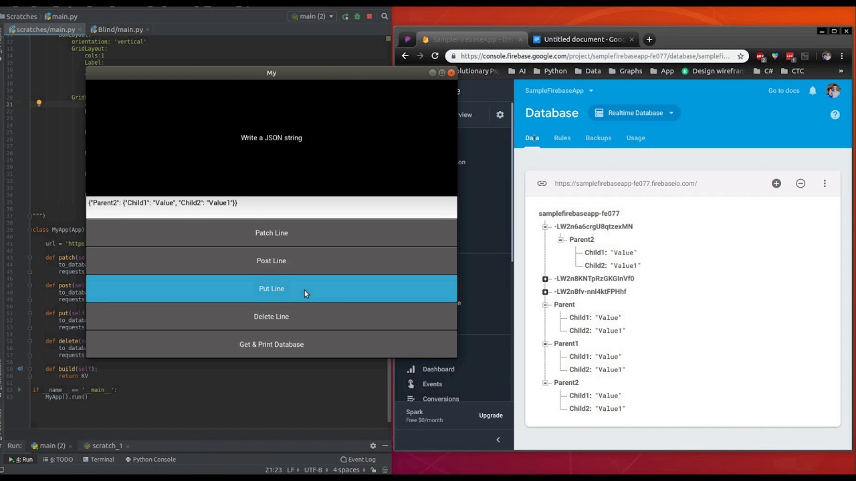The height and width of the screenshot is (481, 856).
Task: Click the yellow intention lightbulb in the gutter
Action: pos(39,104)
